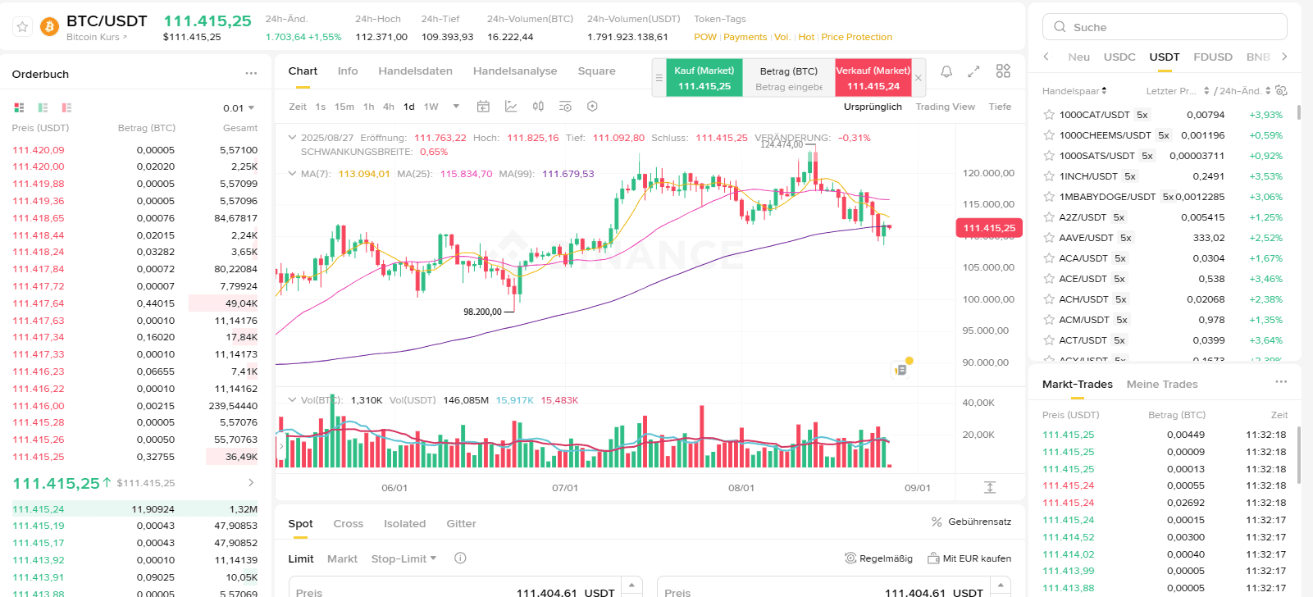This screenshot has width=1313, height=597.
Task: Select 15m chart interval
Action: tap(344, 107)
